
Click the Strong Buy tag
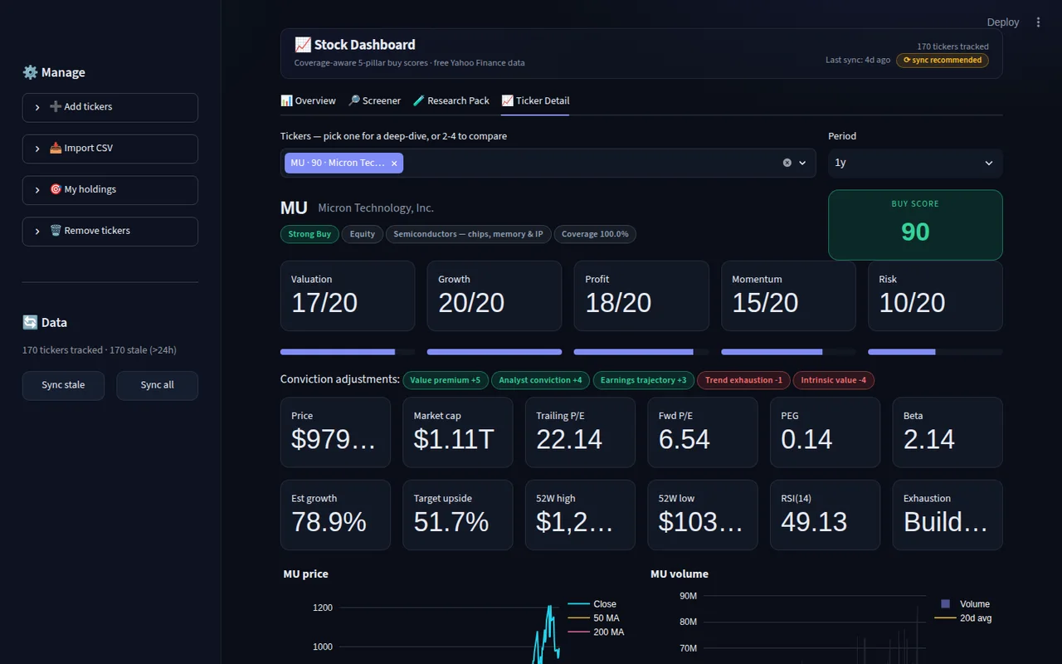[309, 234]
